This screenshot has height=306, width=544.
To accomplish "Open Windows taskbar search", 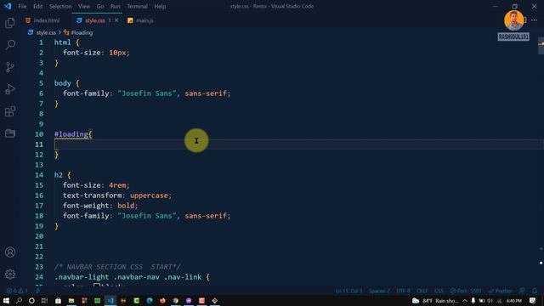I will pyautogui.click(x=19, y=300).
